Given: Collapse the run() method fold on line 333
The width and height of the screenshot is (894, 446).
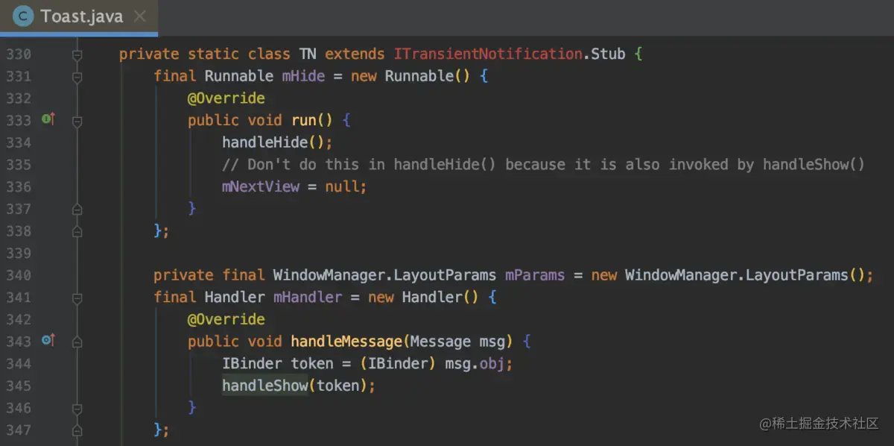Looking at the screenshot, I should coord(77,120).
